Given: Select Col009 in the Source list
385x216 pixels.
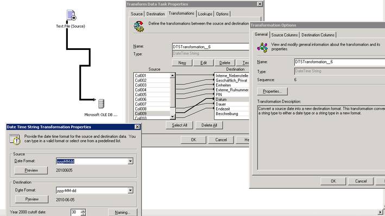Looking at the screenshot, I should pos(152,113).
